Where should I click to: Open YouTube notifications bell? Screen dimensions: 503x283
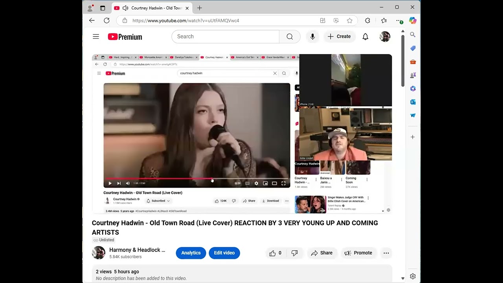click(365, 37)
